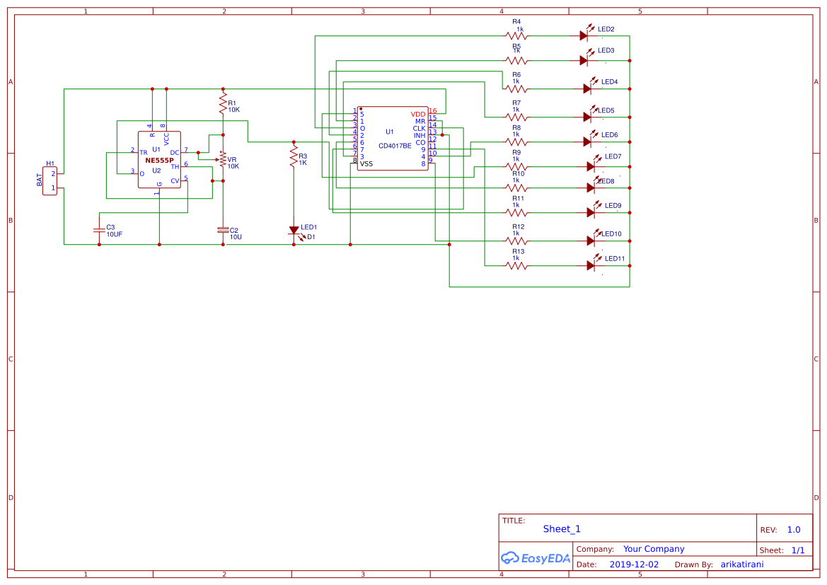Viewport: 827px width, 585px height.
Task: Click the TH pin label on NE555P
Action: tap(175, 167)
